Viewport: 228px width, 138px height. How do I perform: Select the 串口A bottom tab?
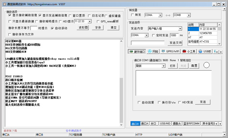(x=145, y=124)
